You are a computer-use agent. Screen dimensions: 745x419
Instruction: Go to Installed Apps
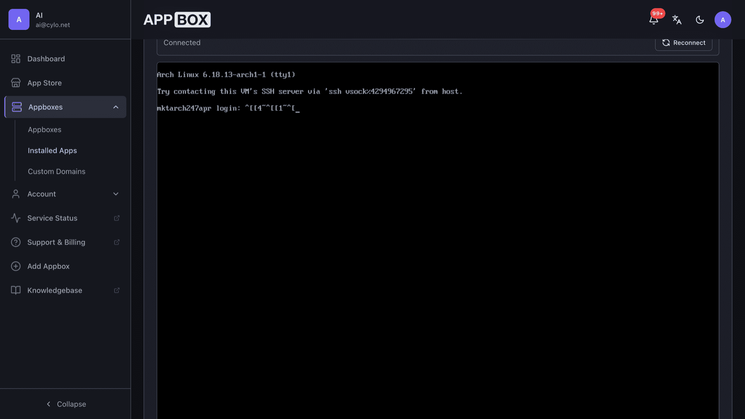tap(52, 150)
